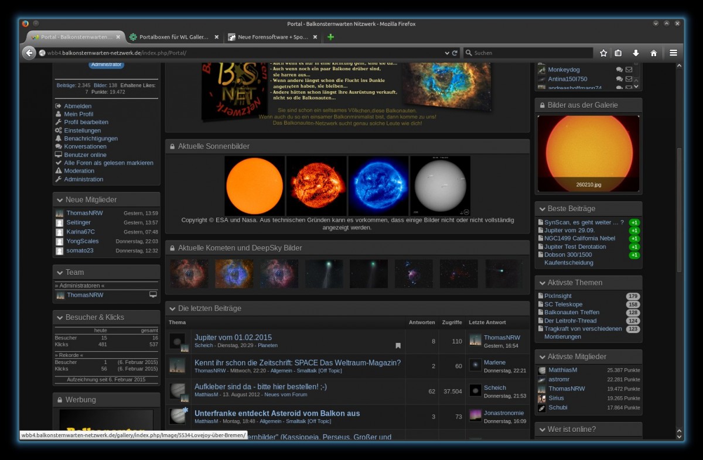Screen dimensions: 703x460
Task: Collapse Die letzten Beiträge section
Action: click(171, 308)
